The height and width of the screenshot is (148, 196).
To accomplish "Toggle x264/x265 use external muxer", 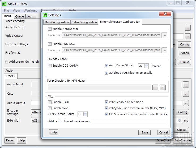I will (106, 108).
